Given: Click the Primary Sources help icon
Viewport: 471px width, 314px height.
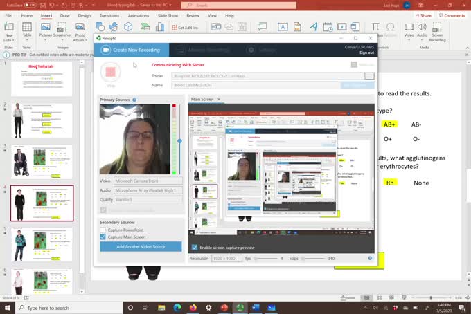Looking at the screenshot, I should coord(134,100).
